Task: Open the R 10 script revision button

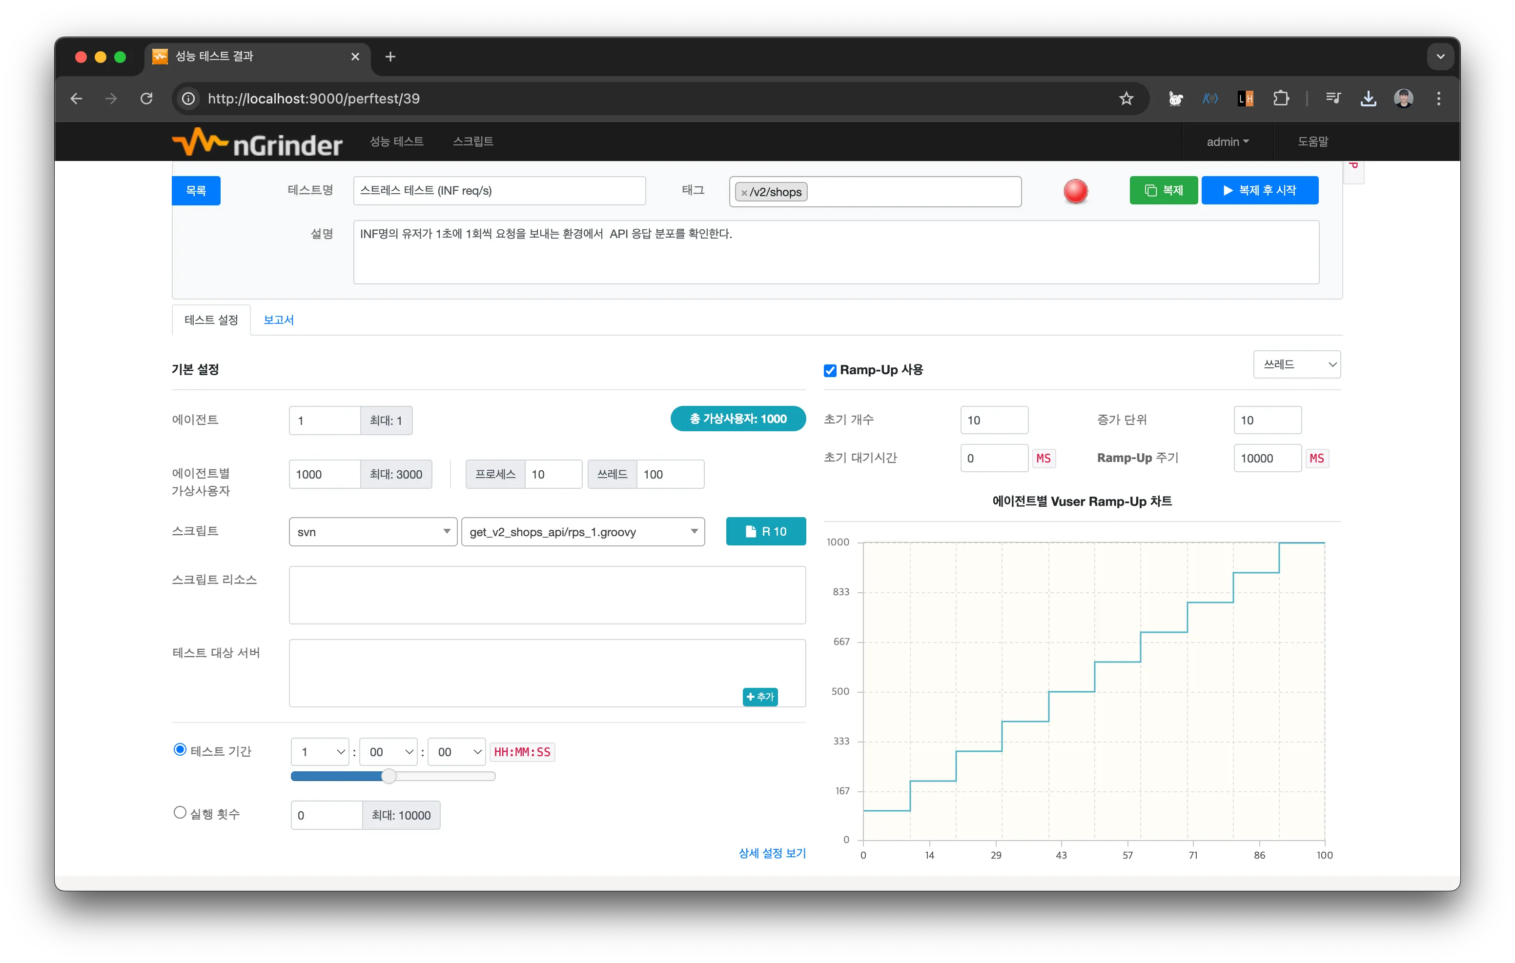Action: coord(765,532)
